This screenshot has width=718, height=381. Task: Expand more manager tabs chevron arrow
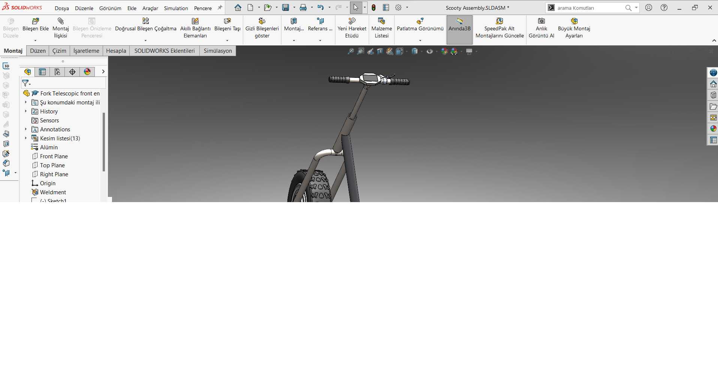(x=103, y=71)
